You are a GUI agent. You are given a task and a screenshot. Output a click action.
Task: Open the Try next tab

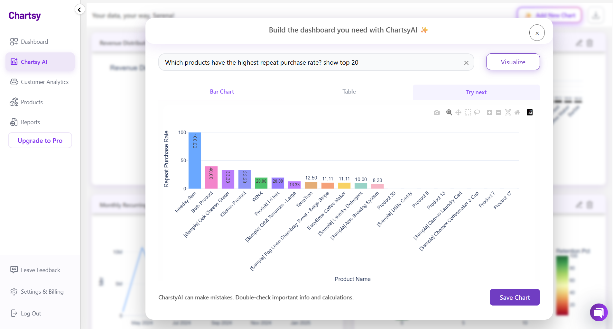[x=476, y=92]
